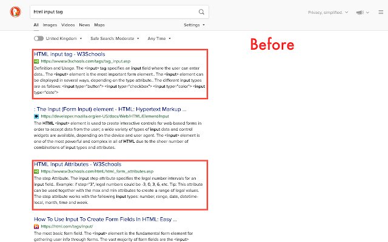
Task: Toggle the United Kingdom region switch
Action: [x=39, y=39]
